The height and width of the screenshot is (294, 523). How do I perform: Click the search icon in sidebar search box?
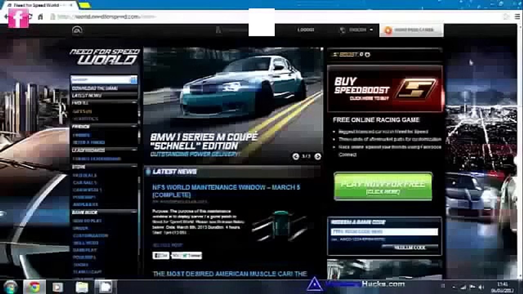click(133, 80)
